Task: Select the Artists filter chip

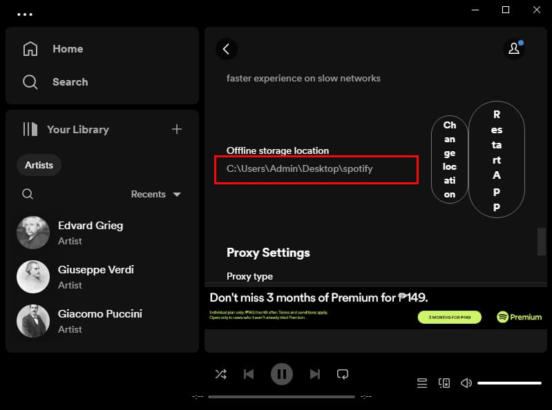Action: pos(39,165)
